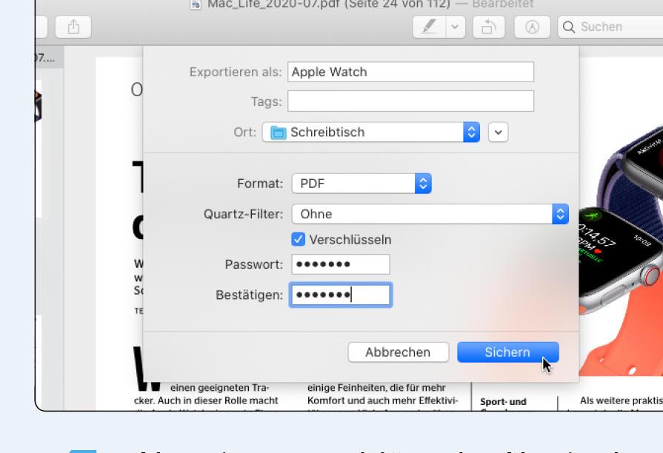Click the 'Sport- und' sidebar heading text
663x453 pixels.
coord(503,401)
